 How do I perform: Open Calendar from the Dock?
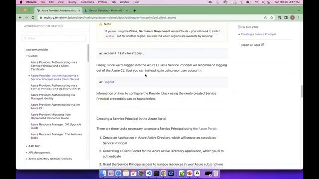[133, 173]
